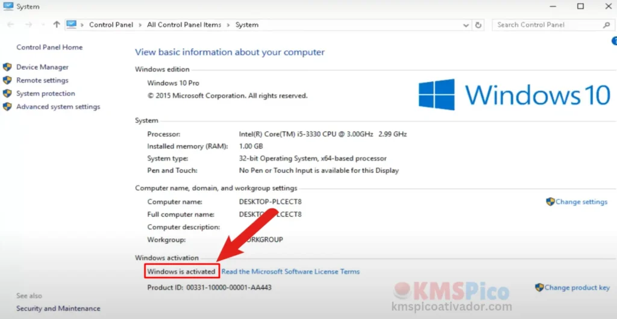Click the 1.00 GB installed memory value
The width and height of the screenshot is (617, 319).
(251, 146)
